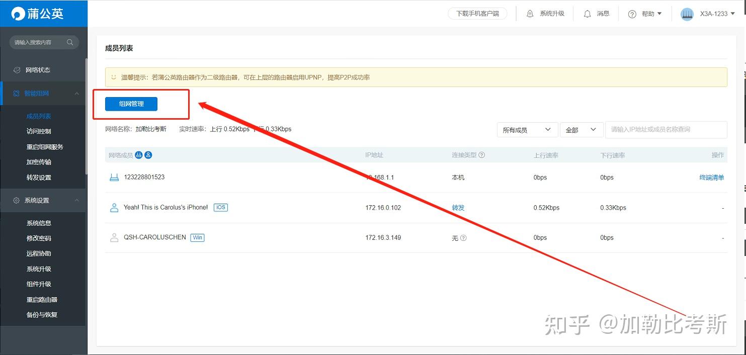Screen dimensions: 746x355
Task: Select 重启路由器 from system settings menu
Action: pos(42,299)
